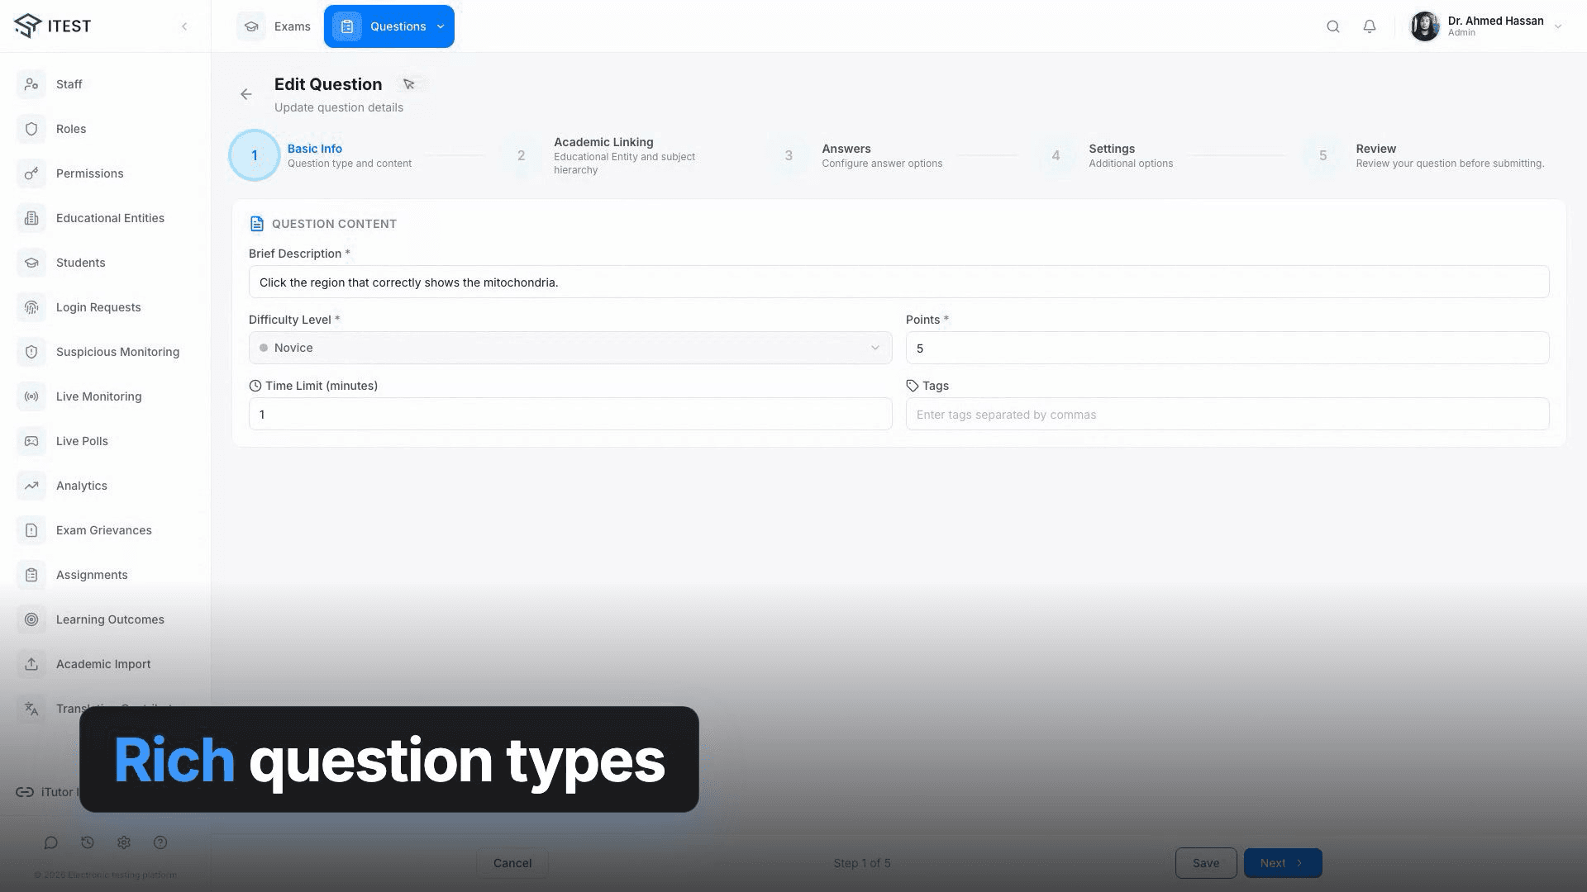This screenshot has height=892, width=1587.
Task: Click the profile avatar picture
Action: [x=1425, y=26]
